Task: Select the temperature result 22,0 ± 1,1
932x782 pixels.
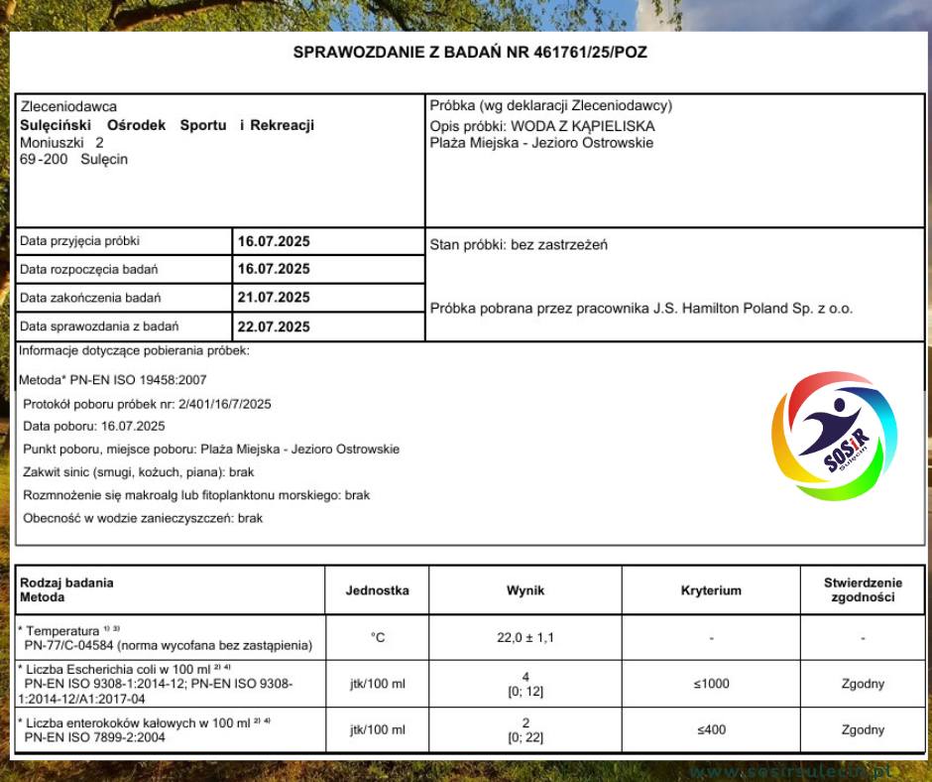Action: pos(524,638)
